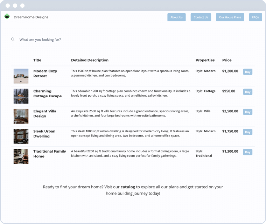Click the 2200 sq ft traditional home description
Image resolution: width=266 pixels, height=224 pixels.
(x=130, y=153)
